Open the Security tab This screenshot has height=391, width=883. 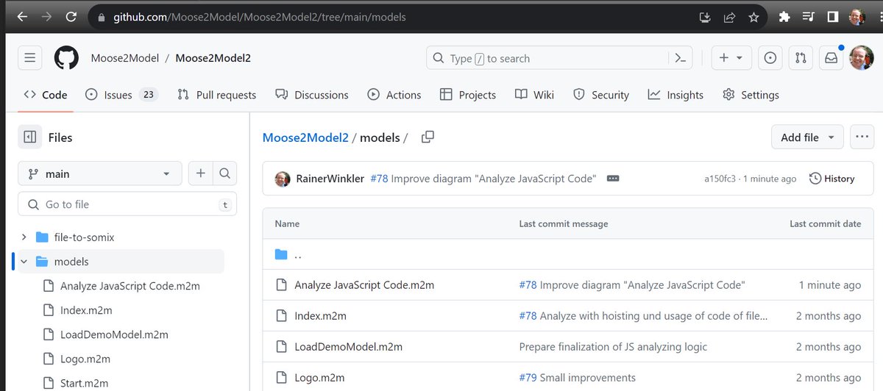(601, 95)
